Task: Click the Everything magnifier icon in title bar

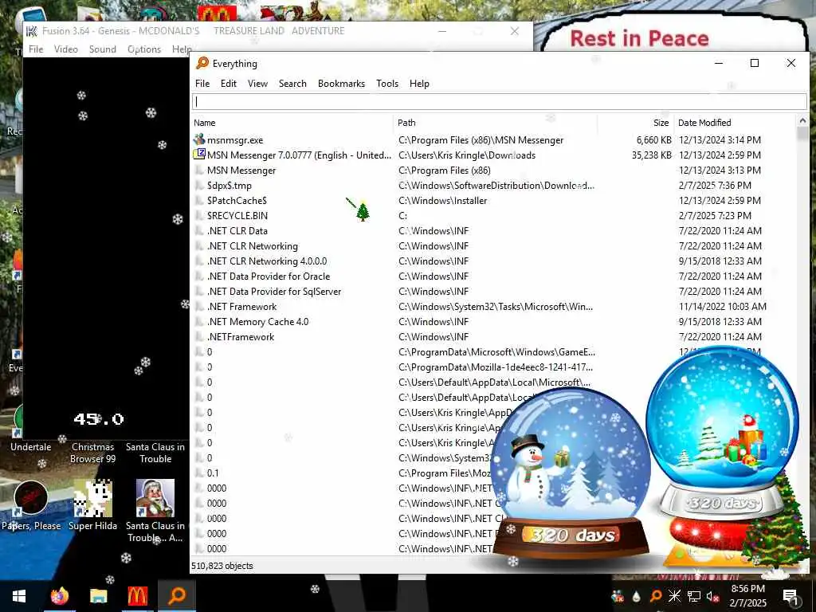Action: click(202, 63)
